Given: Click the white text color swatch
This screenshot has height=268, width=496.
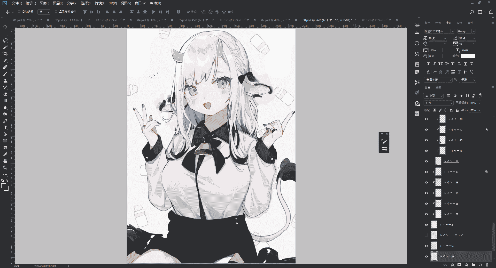Looking at the screenshot, I should click(x=468, y=56).
